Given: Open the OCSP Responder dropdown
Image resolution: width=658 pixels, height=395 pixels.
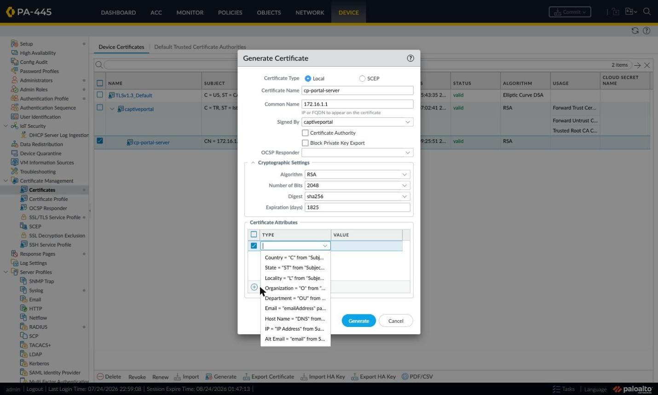Looking at the screenshot, I should coord(407,153).
